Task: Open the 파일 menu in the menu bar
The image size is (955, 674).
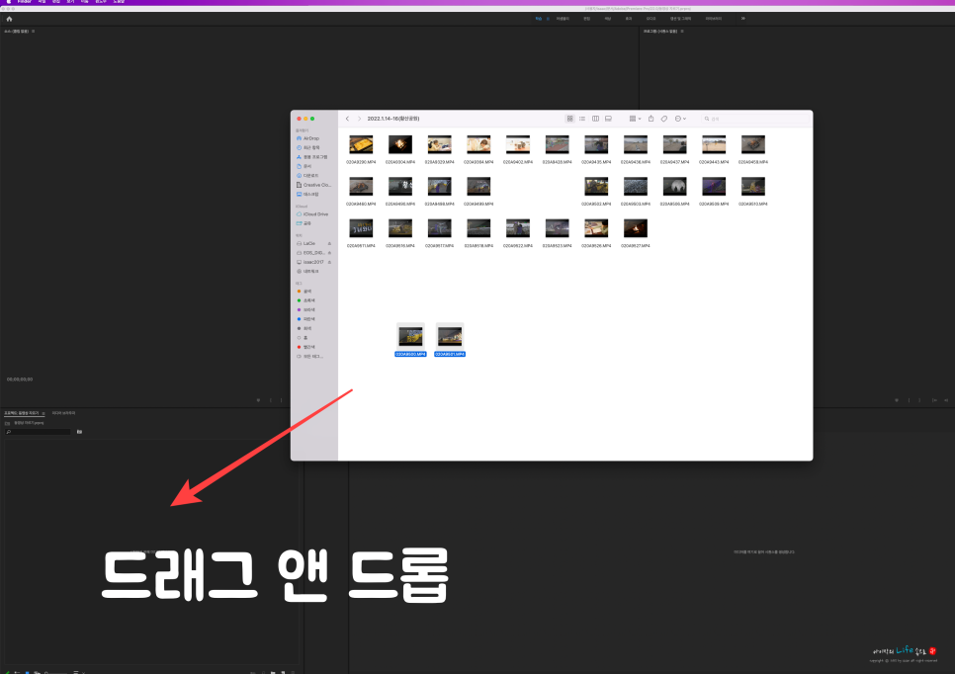Action: click(42, 3)
